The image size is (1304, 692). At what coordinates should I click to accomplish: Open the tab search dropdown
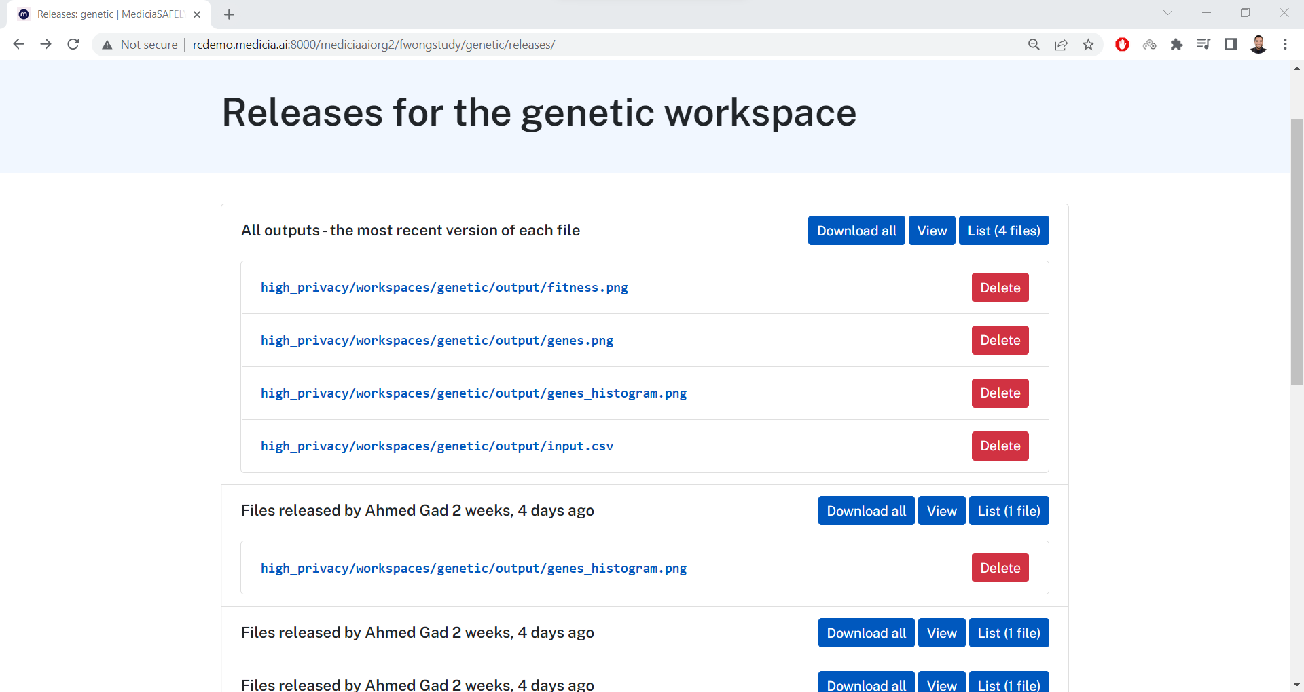tap(1167, 13)
